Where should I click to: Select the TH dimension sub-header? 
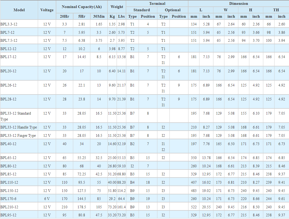[276, 10]
